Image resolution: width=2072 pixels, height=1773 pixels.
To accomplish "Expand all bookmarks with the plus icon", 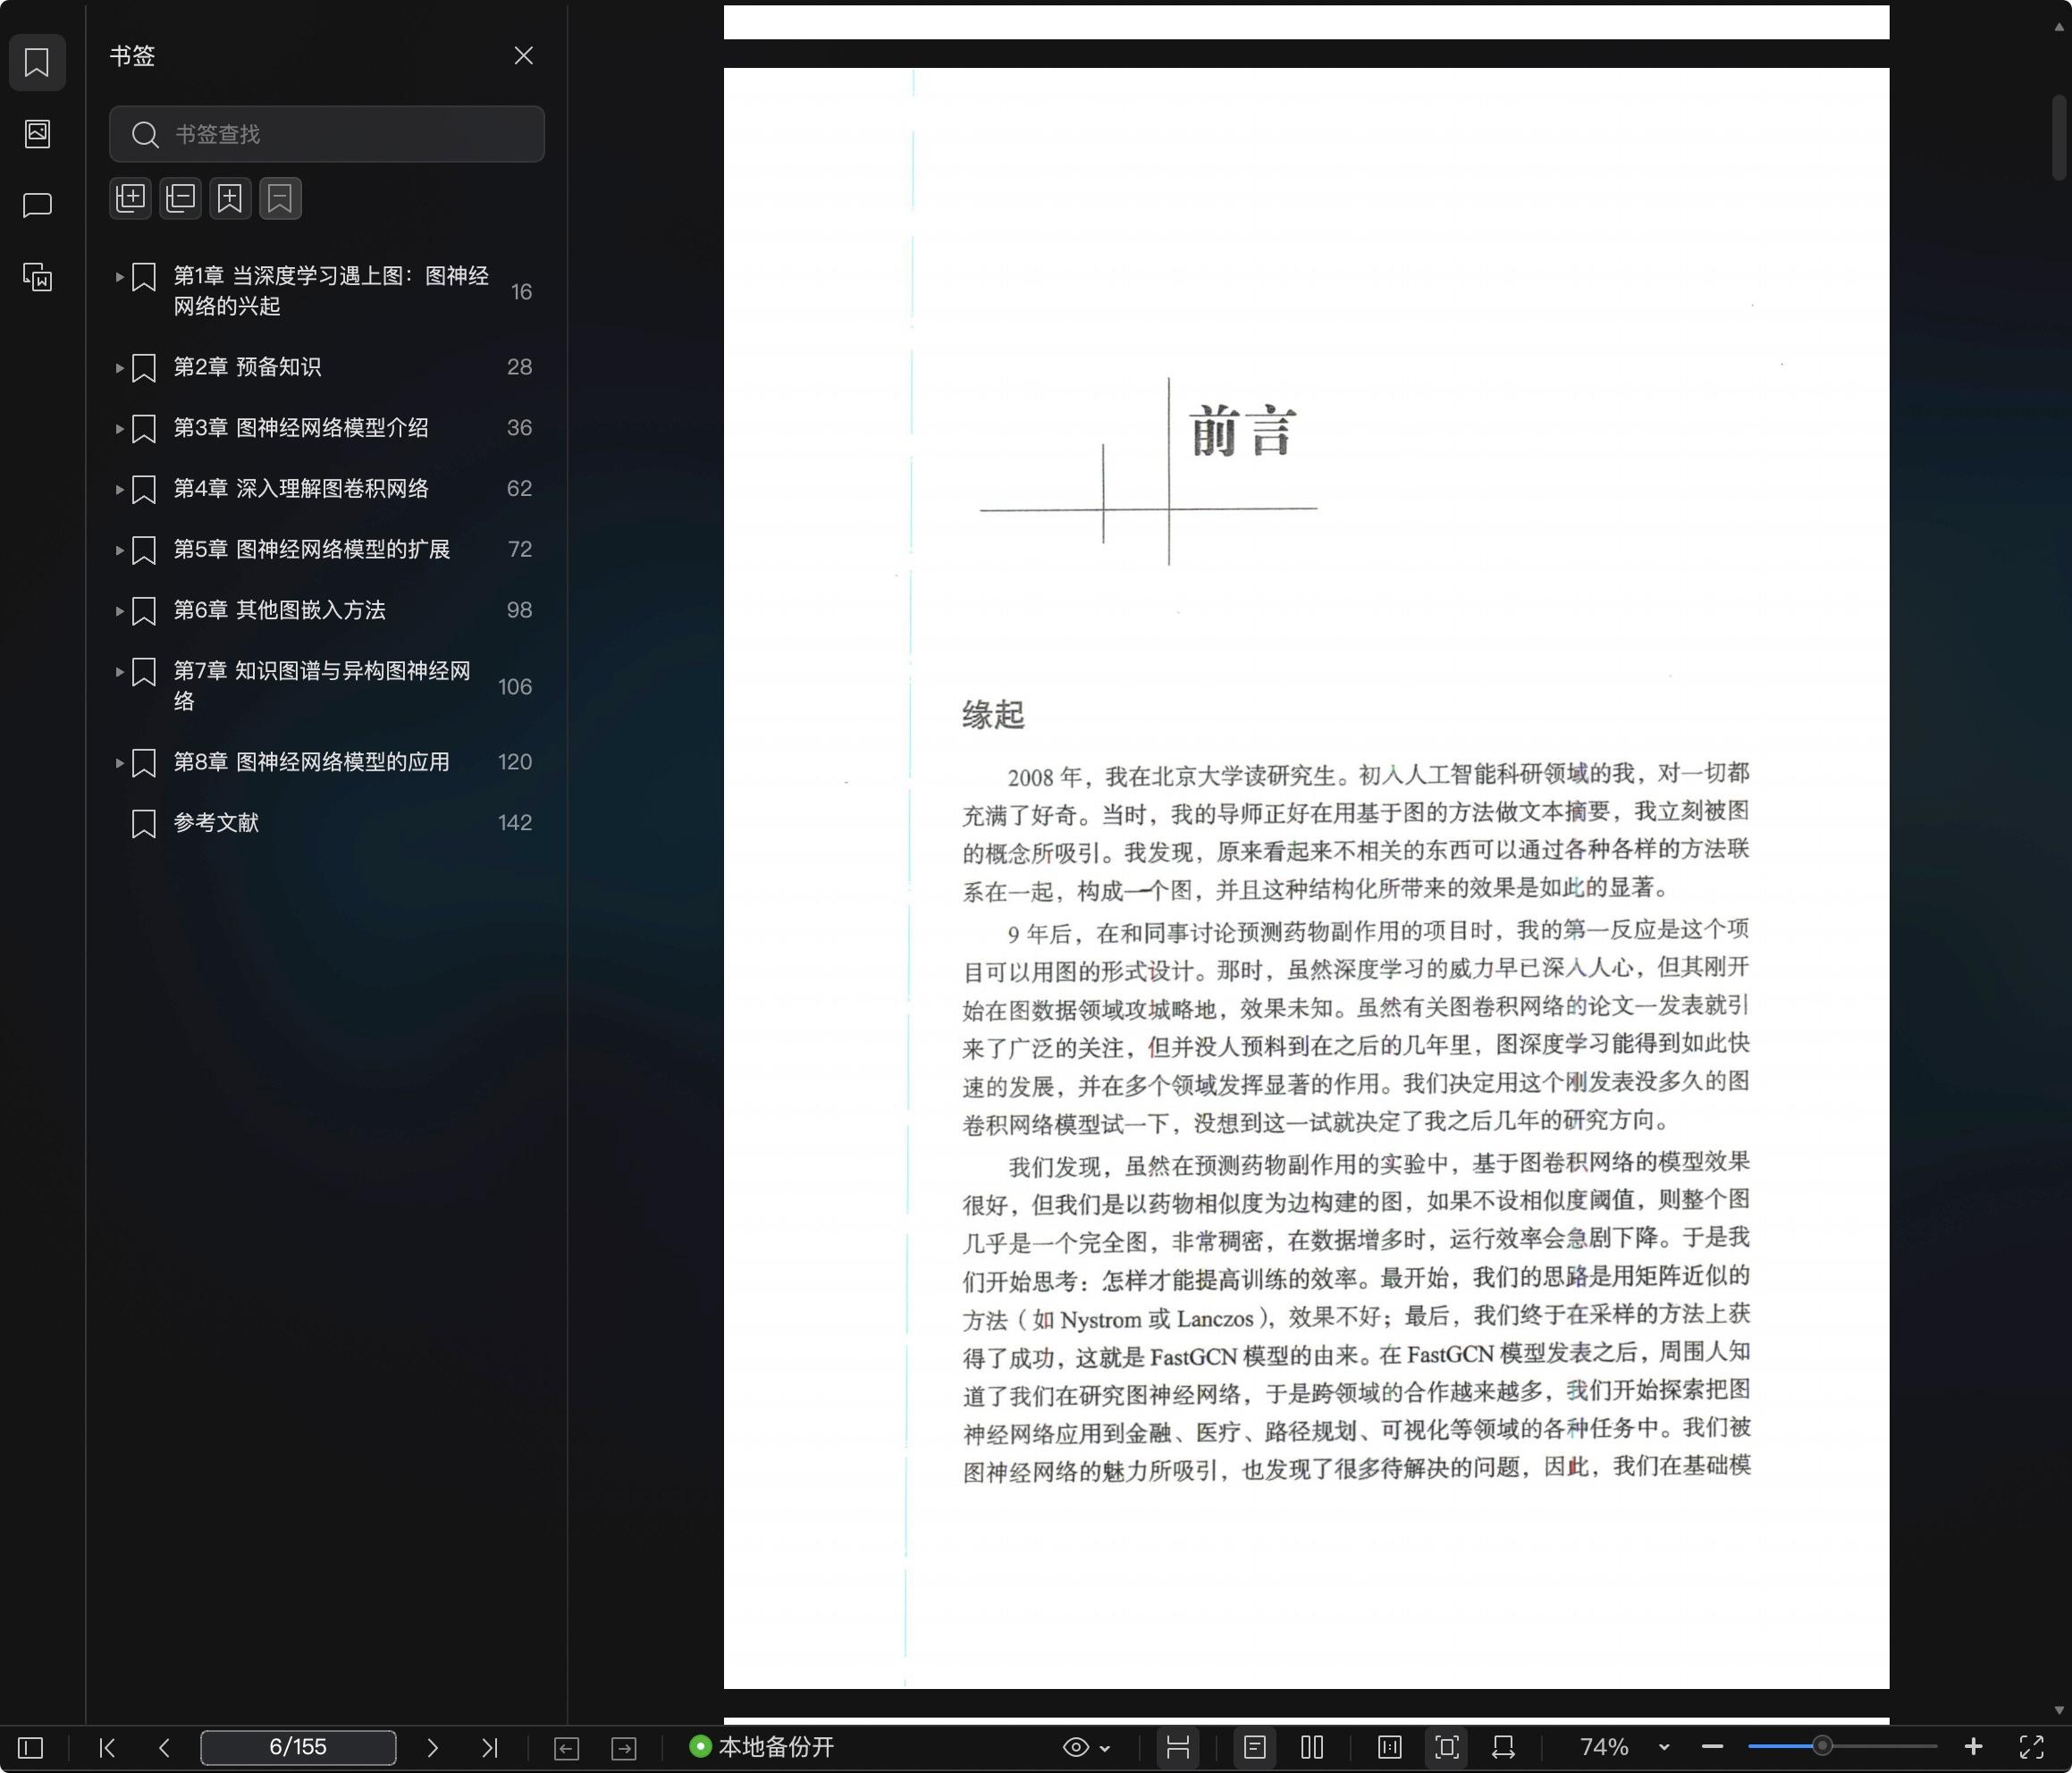I will [131, 198].
